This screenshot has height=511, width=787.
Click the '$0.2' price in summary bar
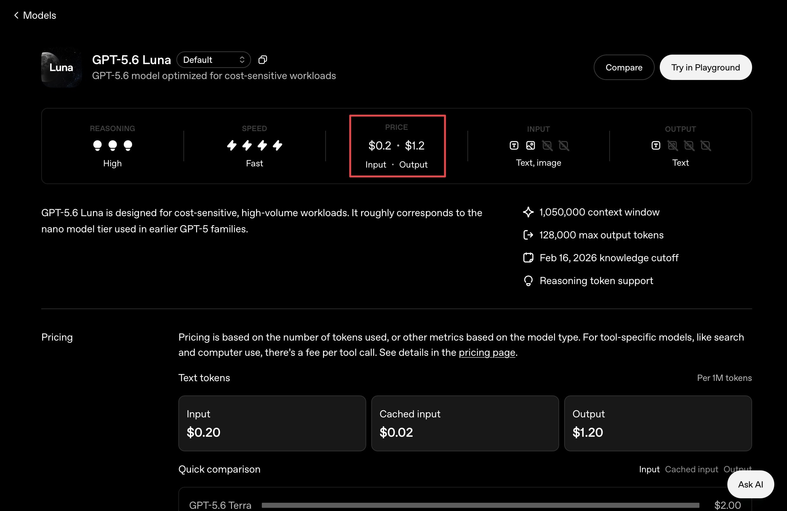[x=380, y=146]
